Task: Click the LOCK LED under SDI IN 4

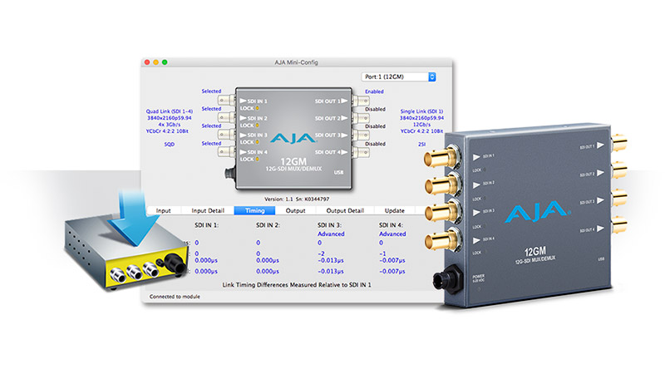Action: 257,159
